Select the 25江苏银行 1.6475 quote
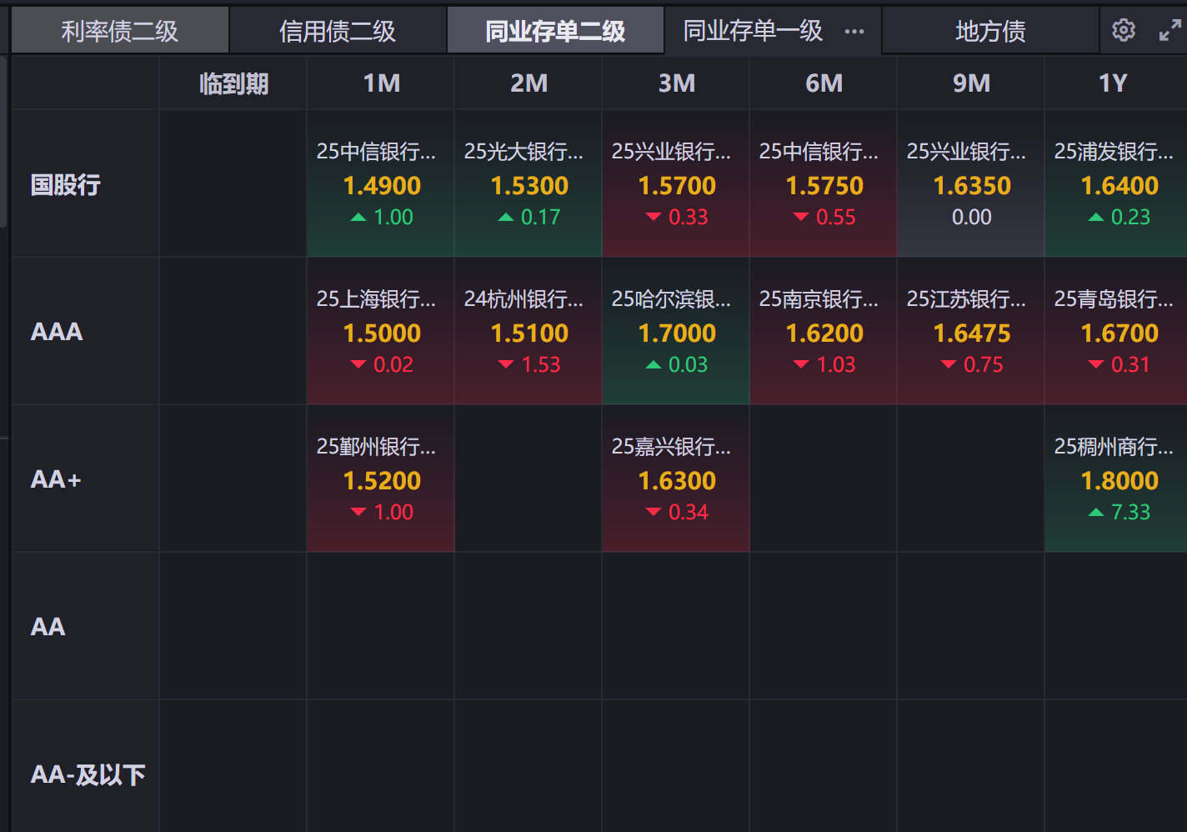 971,332
